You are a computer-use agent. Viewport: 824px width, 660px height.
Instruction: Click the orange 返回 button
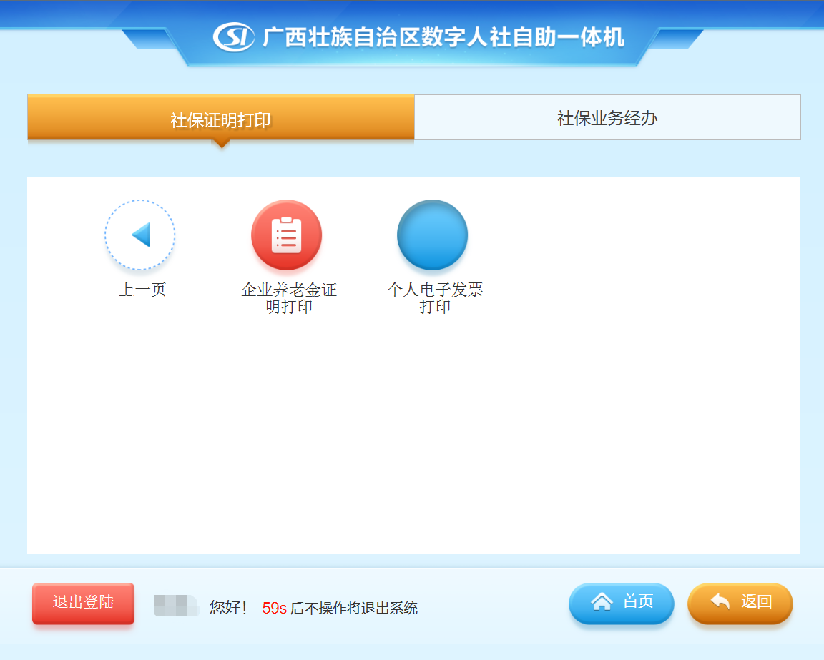pos(740,604)
